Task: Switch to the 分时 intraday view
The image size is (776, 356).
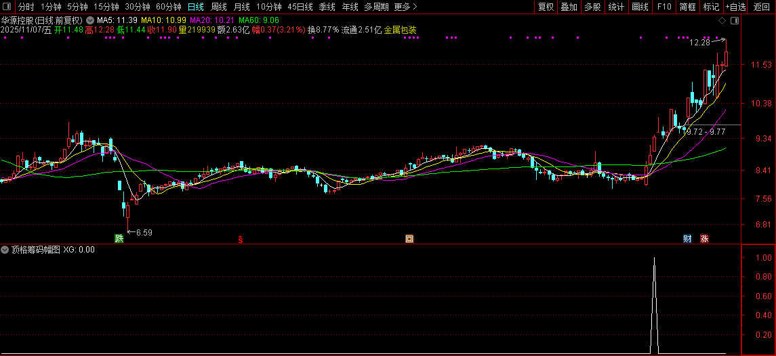Action: coord(26,7)
